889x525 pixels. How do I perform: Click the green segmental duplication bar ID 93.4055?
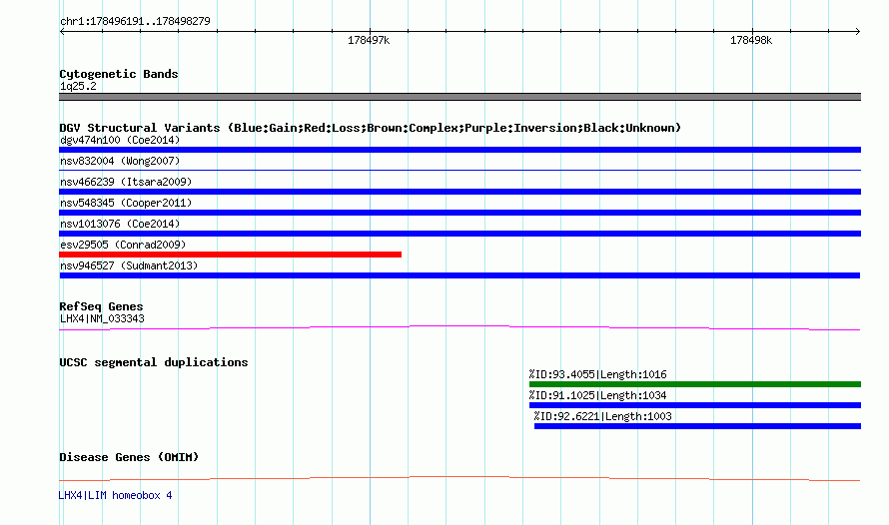point(695,384)
